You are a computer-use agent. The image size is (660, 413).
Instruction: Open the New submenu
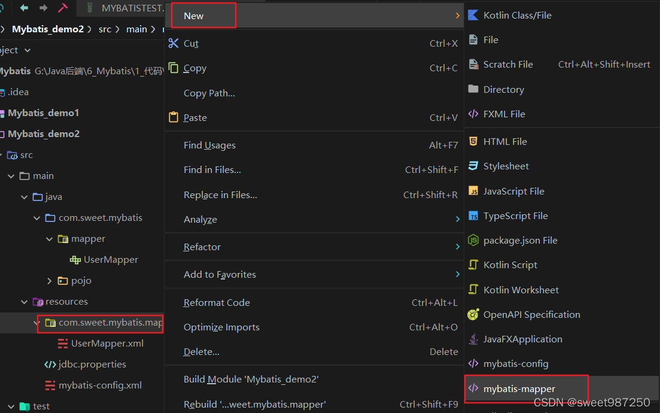point(314,16)
